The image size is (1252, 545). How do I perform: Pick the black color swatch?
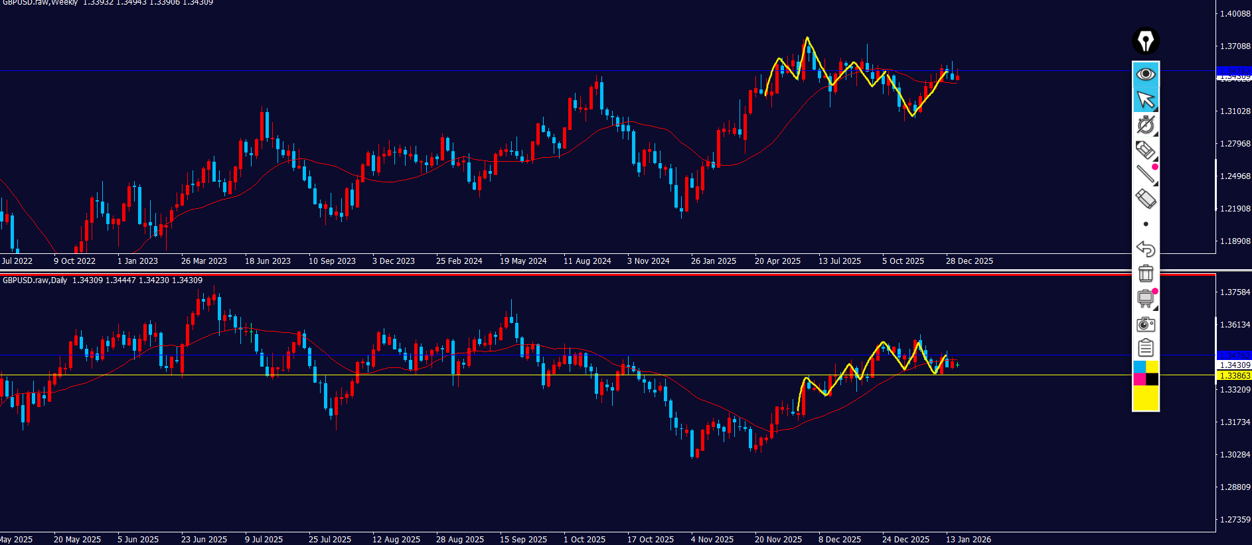click(1152, 379)
